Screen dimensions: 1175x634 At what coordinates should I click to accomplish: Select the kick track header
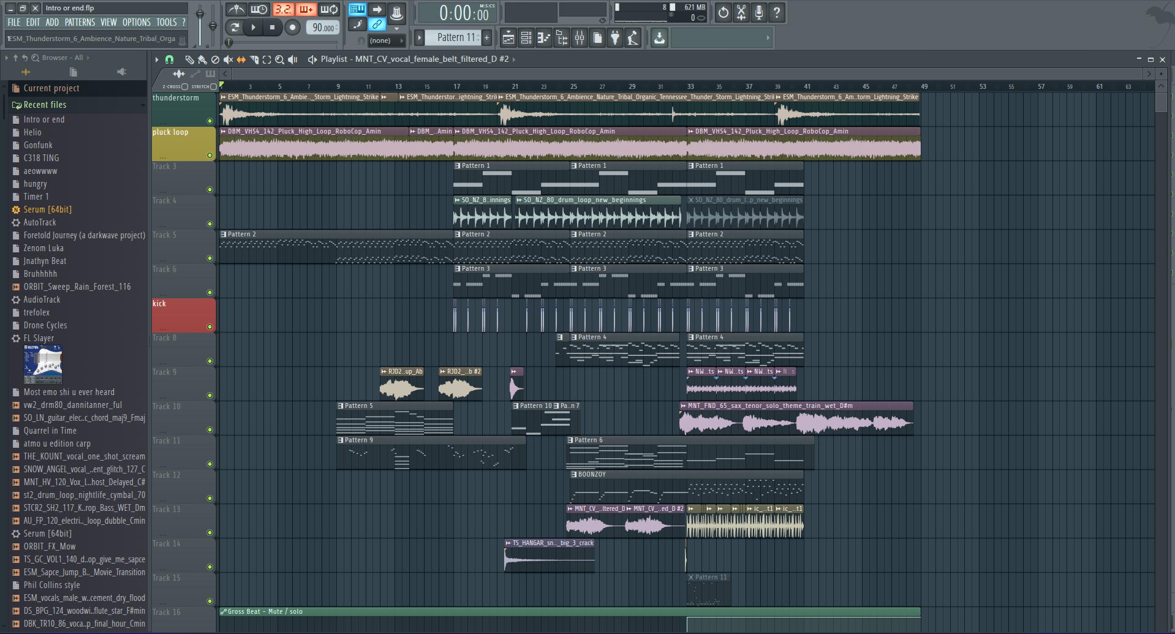point(184,315)
